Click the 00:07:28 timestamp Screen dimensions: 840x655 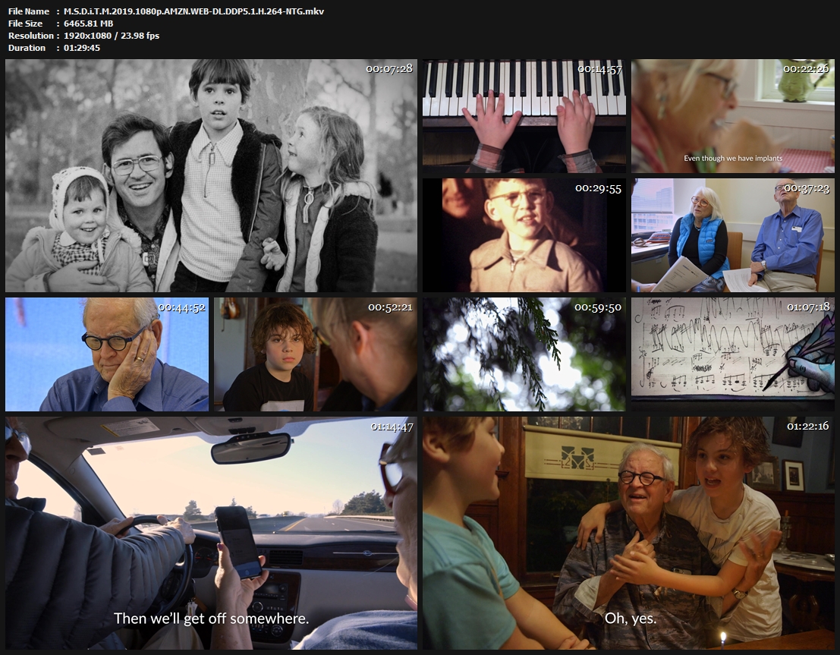click(389, 68)
